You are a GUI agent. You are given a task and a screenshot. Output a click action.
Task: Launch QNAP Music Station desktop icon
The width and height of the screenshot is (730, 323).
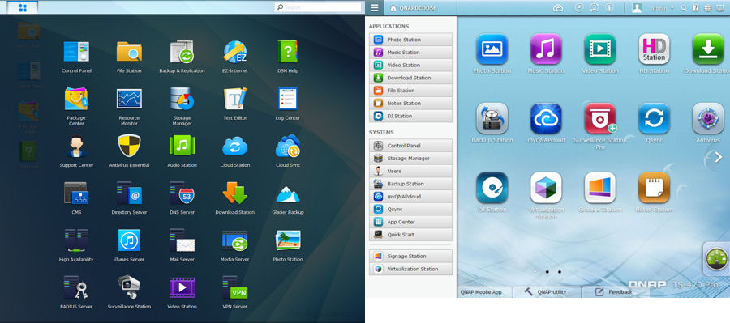546,49
